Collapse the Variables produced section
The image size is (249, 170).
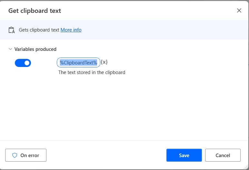point(10,49)
